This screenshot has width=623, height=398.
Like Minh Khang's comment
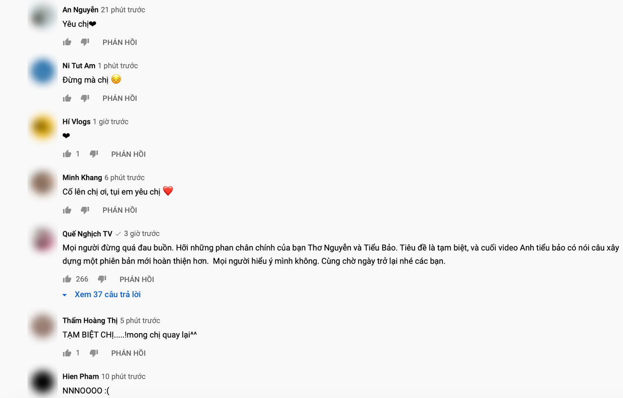[x=67, y=210]
